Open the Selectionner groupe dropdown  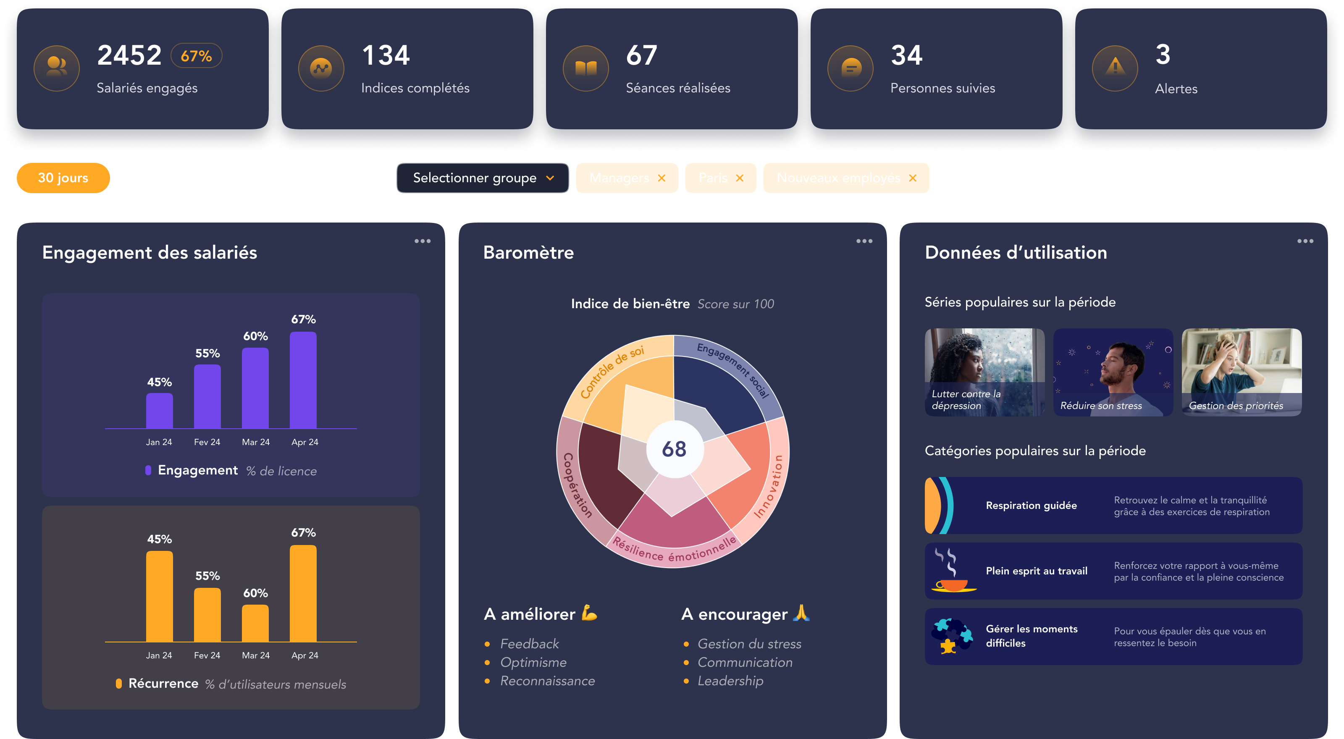(482, 178)
